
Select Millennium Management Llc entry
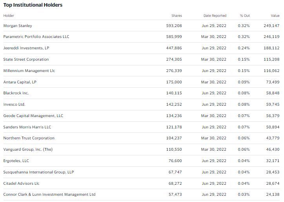click(x=29, y=71)
